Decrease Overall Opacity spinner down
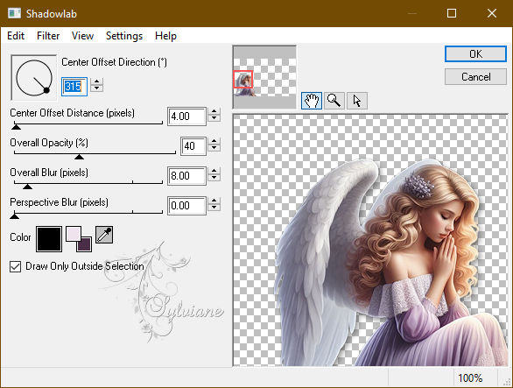513x388 pixels. 214,148
